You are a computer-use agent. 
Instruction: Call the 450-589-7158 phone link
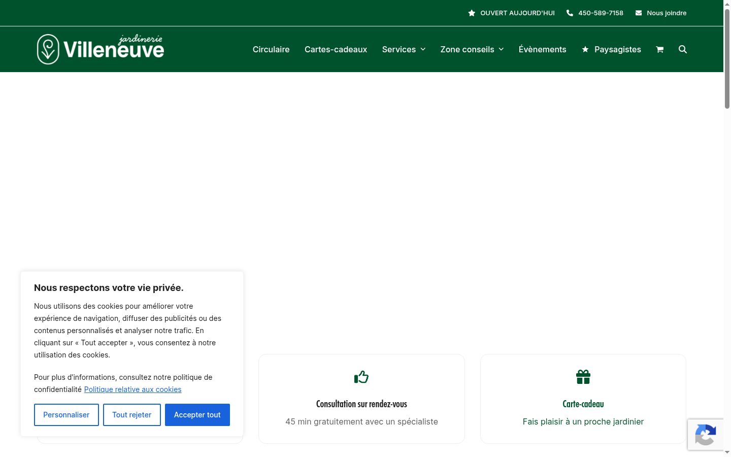(601, 13)
